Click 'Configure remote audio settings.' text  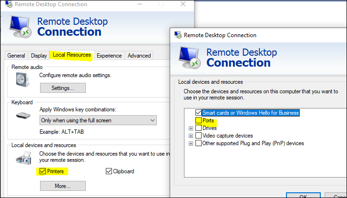tap(75, 75)
